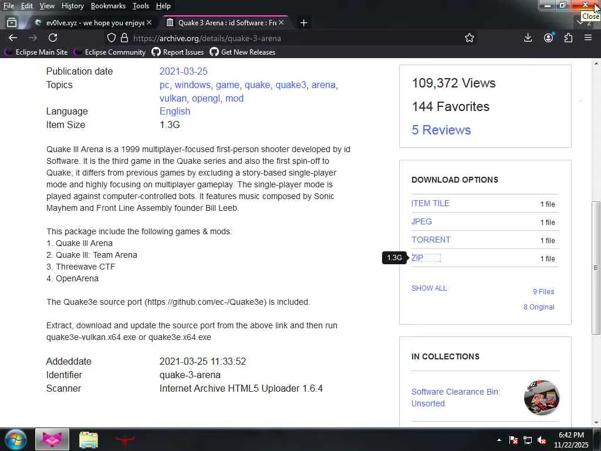Download the TORRENT option
The width and height of the screenshot is (601, 451).
coord(431,240)
